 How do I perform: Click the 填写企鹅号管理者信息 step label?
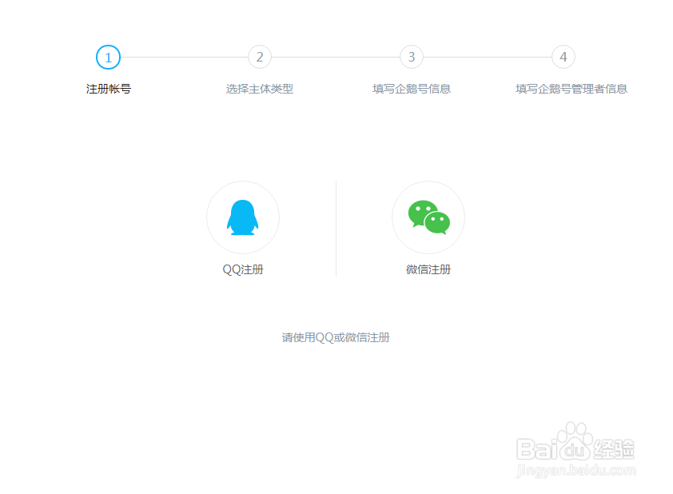click(571, 89)
